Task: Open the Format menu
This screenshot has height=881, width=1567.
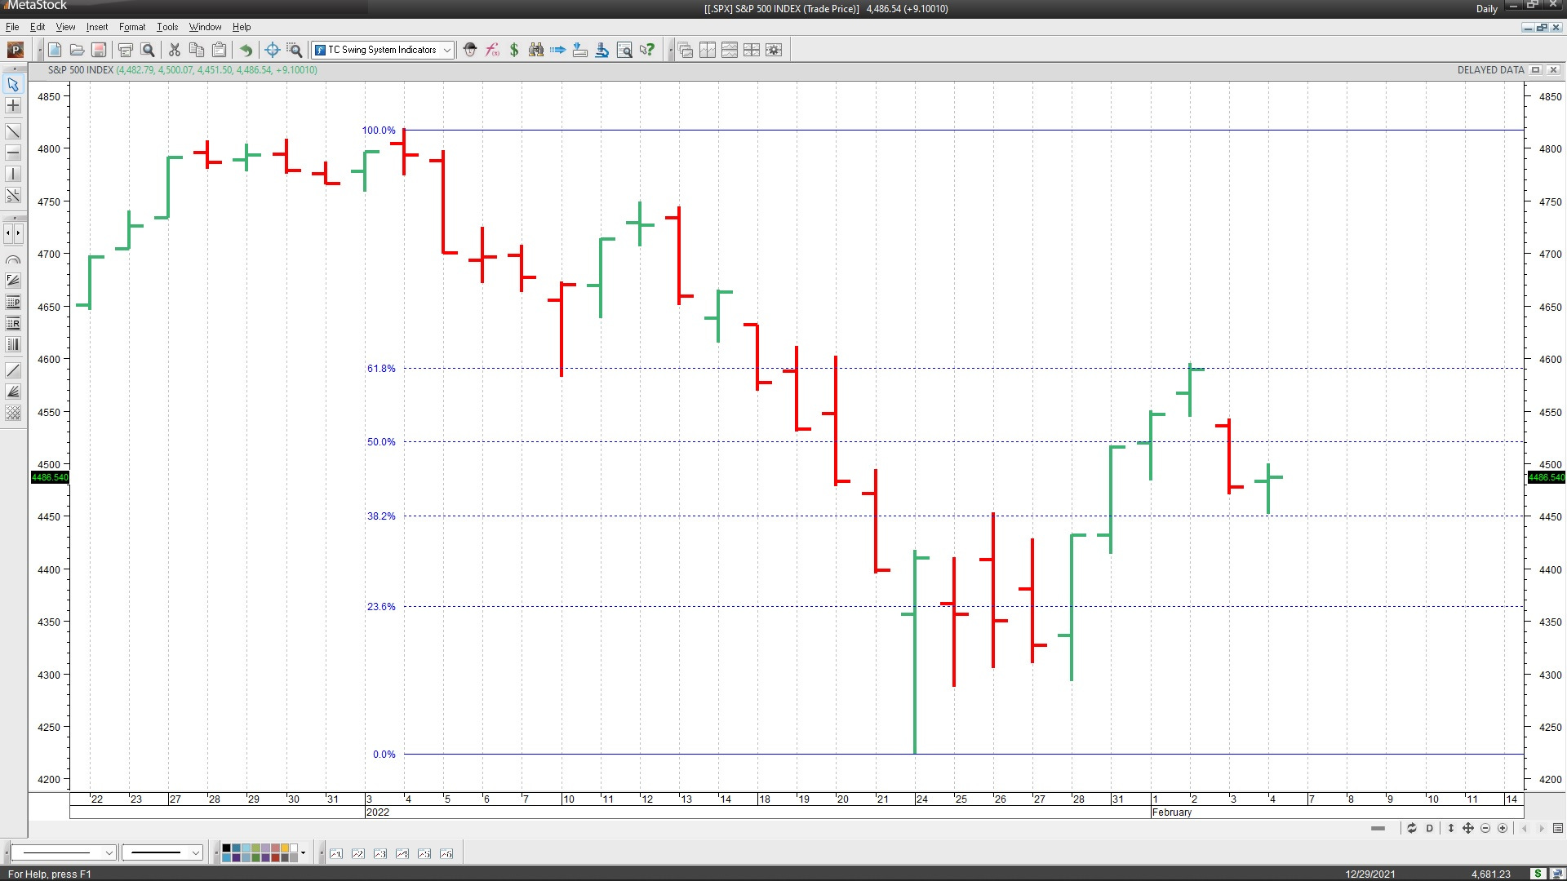Action: coord(132,27)
